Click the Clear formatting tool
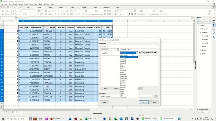Screen dimensions: 216x121 point(15,14)
